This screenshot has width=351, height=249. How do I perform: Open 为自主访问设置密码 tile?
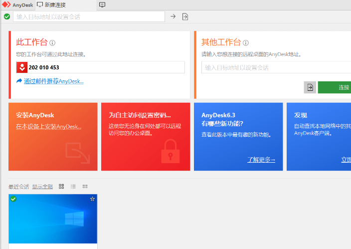146,137
